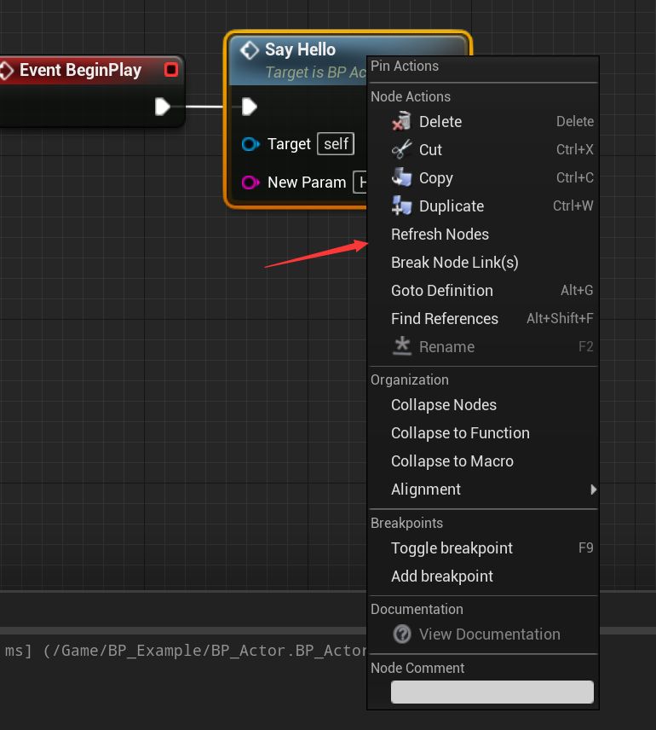Click the blue Target input pin
Viewport: 656px width, 730px height.
(250, 144)
